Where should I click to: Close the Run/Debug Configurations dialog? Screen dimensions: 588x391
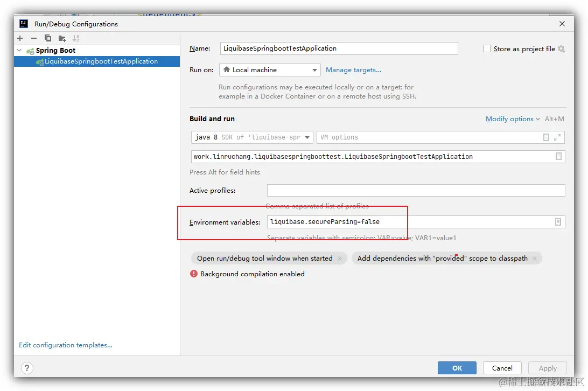562,24
